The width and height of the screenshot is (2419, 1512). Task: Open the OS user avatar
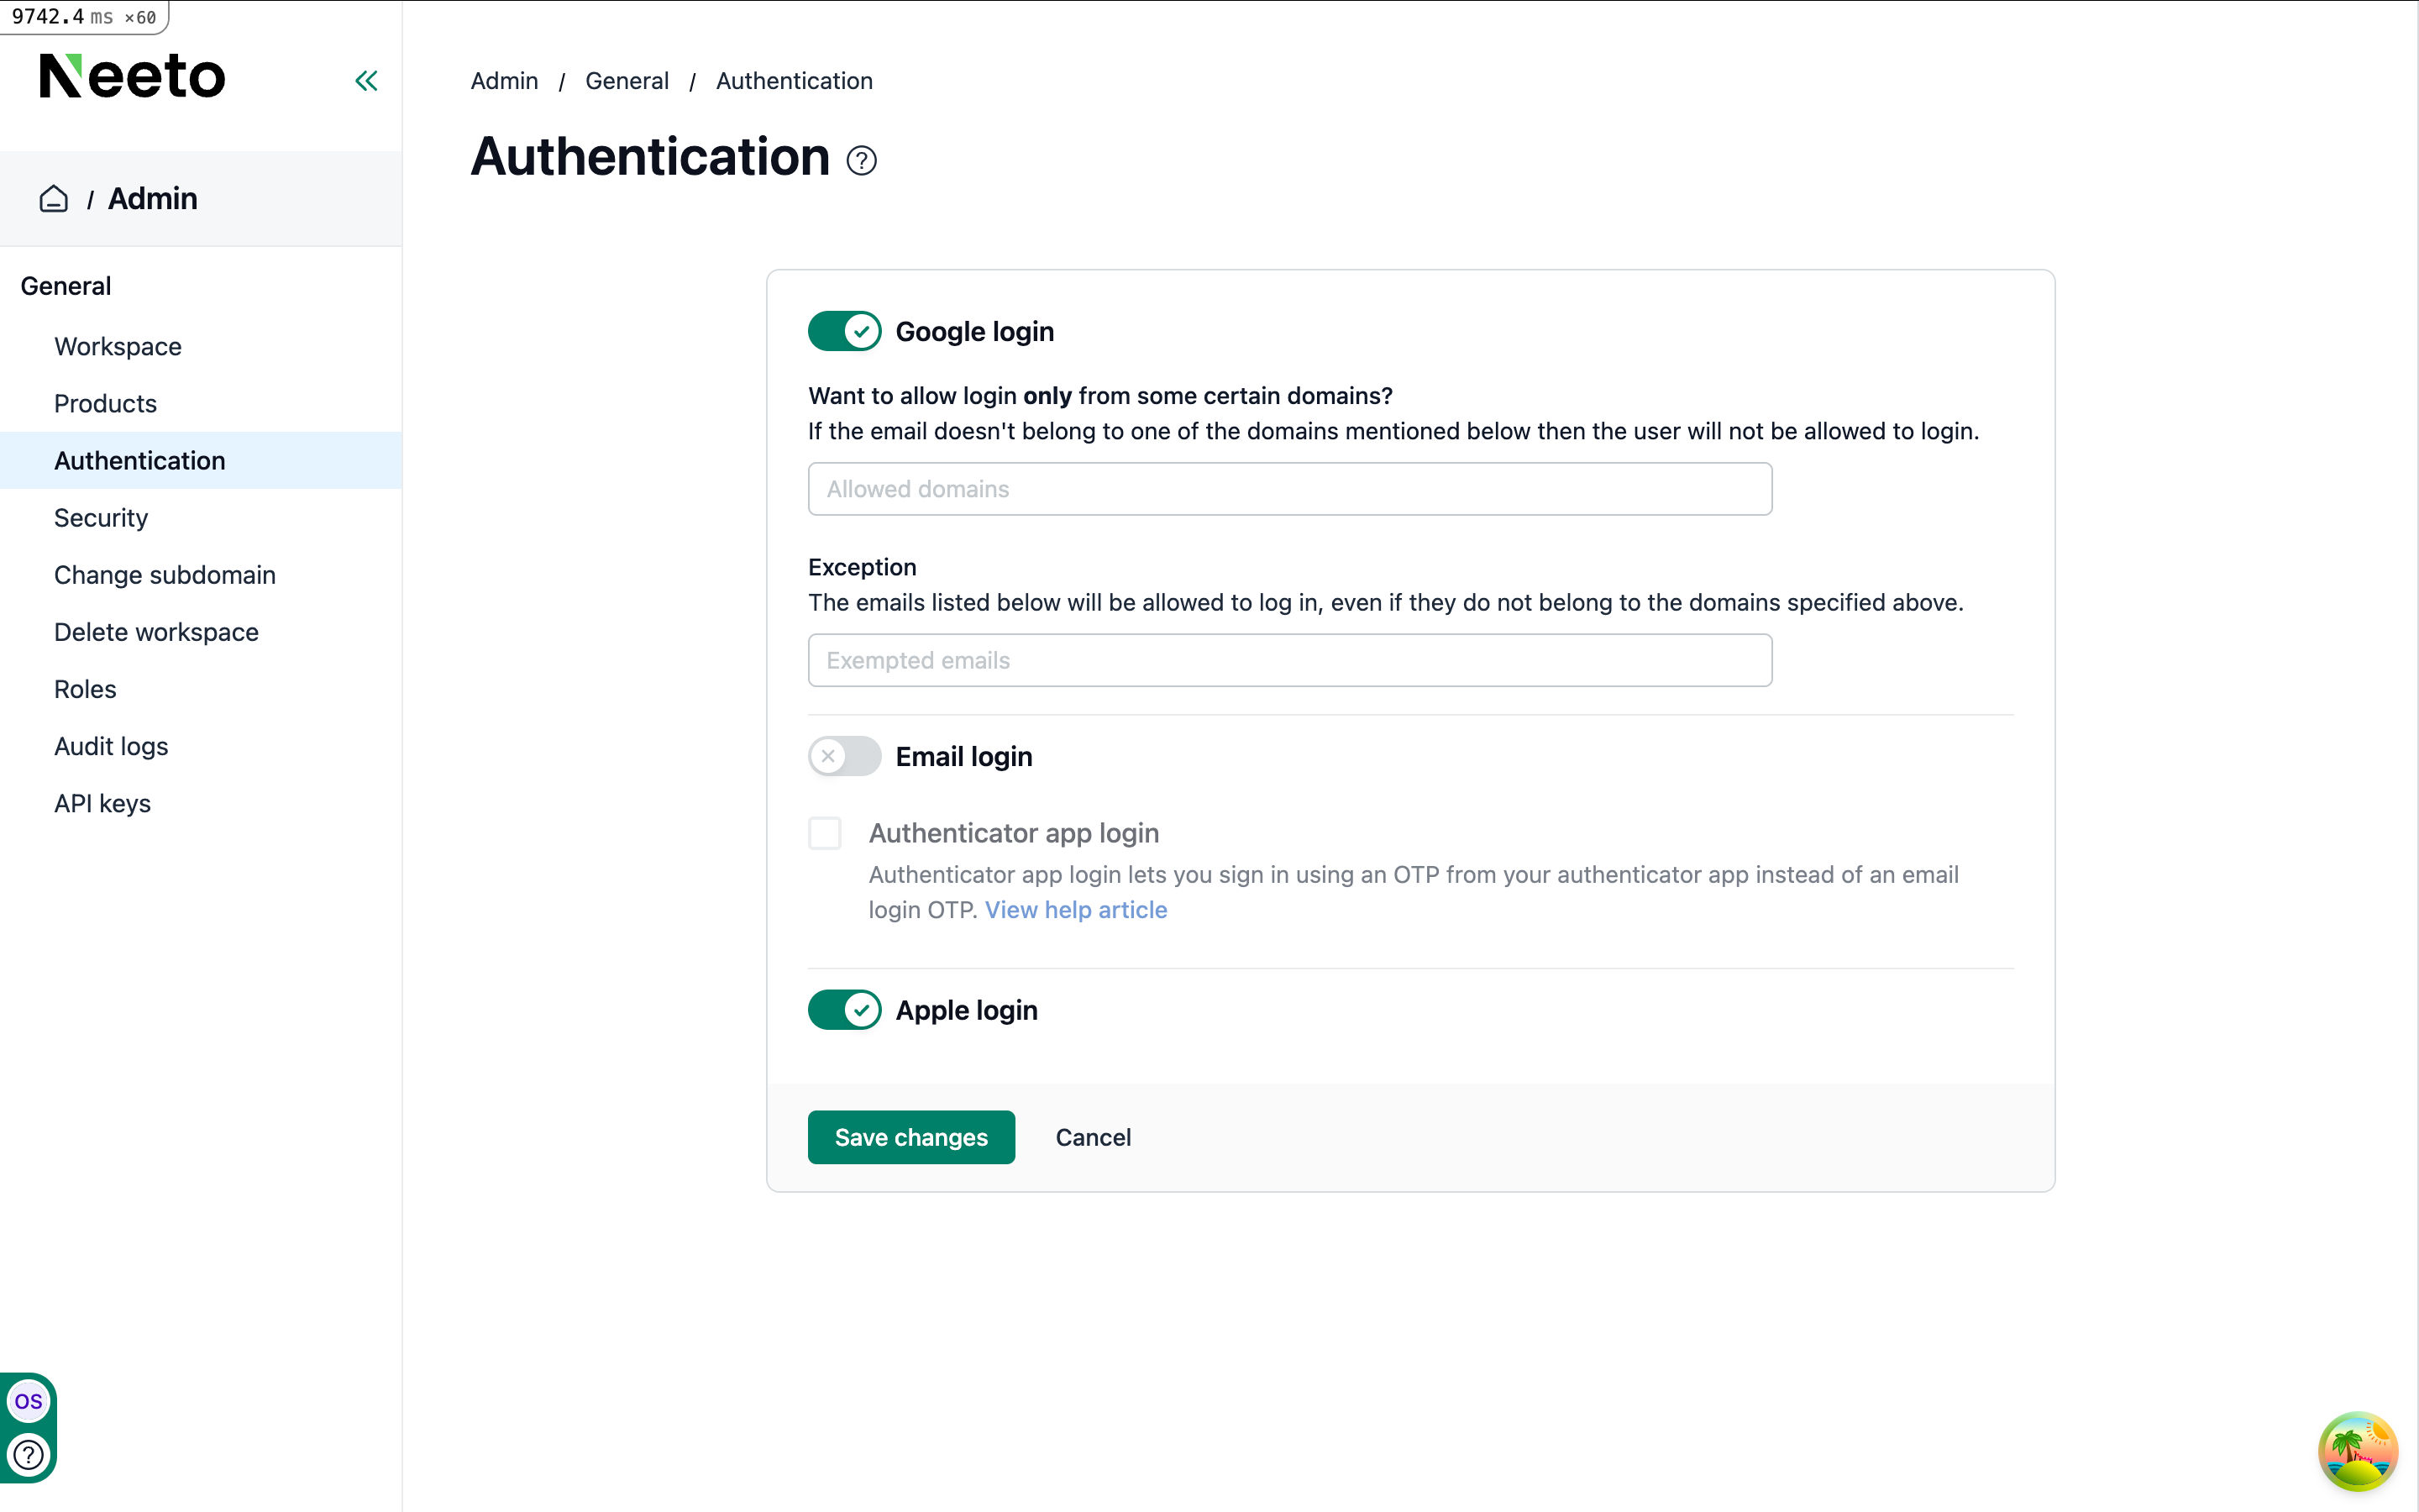point(28,1401)
